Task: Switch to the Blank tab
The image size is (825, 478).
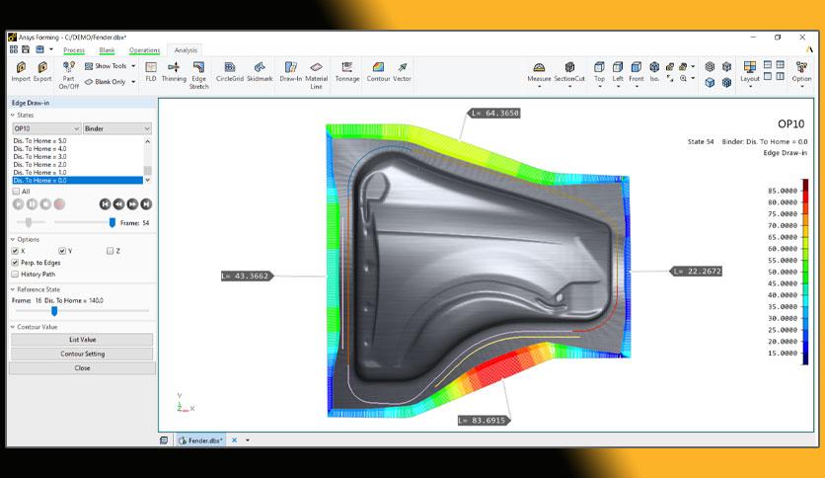Action: [x=107, y=50]
